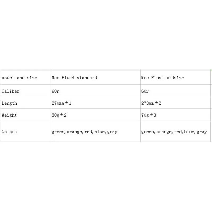The width and height of the screenshot is (212, 212).
Task: Click the "Mcc Plus4 standard" header cell
Action: [x=74, y=78]
